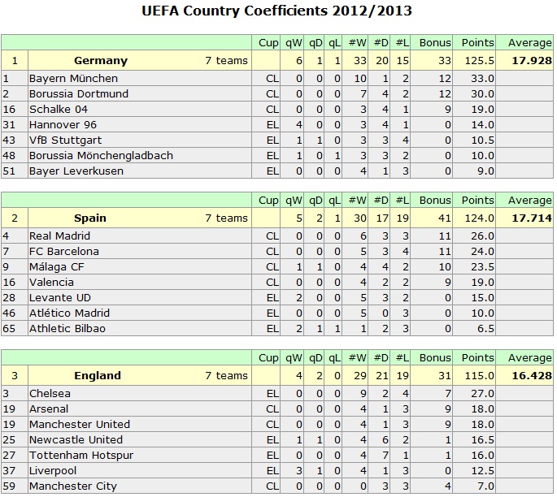Image resolution: width=557 pixels, height=497 pixels.
Task: Click the England country header name
Action: (98, 376)
